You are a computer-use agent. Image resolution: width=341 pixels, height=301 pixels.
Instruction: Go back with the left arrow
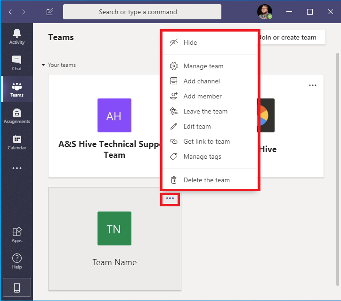point(10,12)
